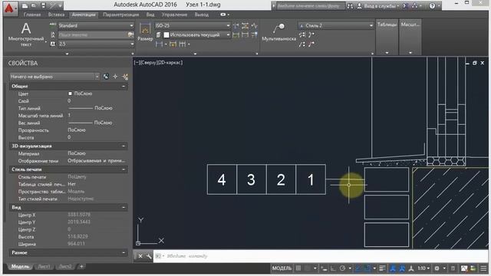Click the select objects crosshair icon in Свойства
This screenshot has height=276, width=491.
[116, 77]
